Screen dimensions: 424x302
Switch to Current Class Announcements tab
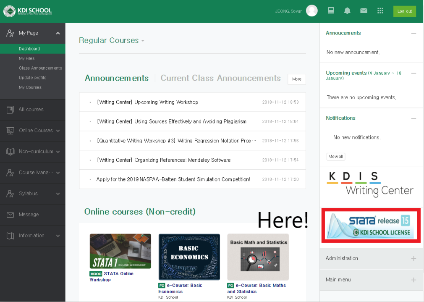[221, 78]
